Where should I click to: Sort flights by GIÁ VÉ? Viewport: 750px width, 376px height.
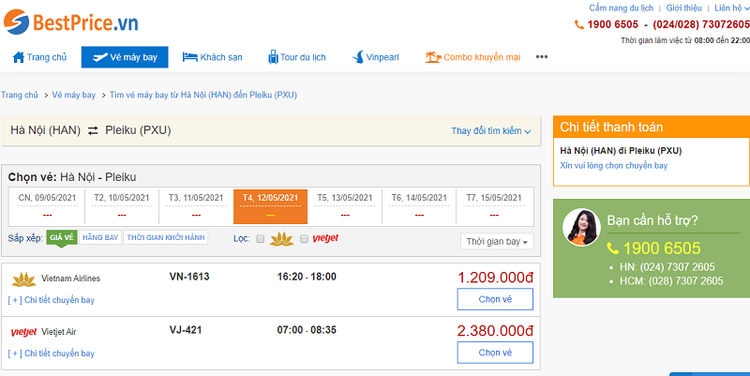62,238
